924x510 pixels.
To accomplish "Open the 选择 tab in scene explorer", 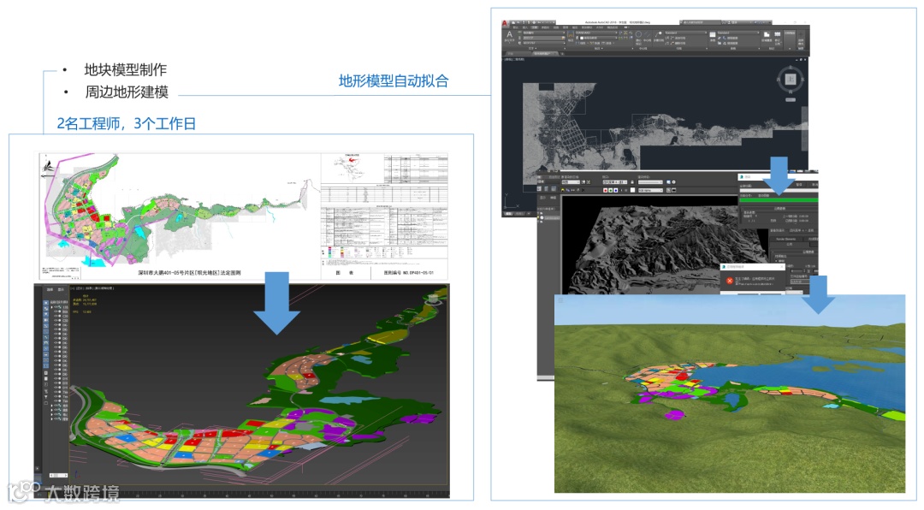I will 50,289.
